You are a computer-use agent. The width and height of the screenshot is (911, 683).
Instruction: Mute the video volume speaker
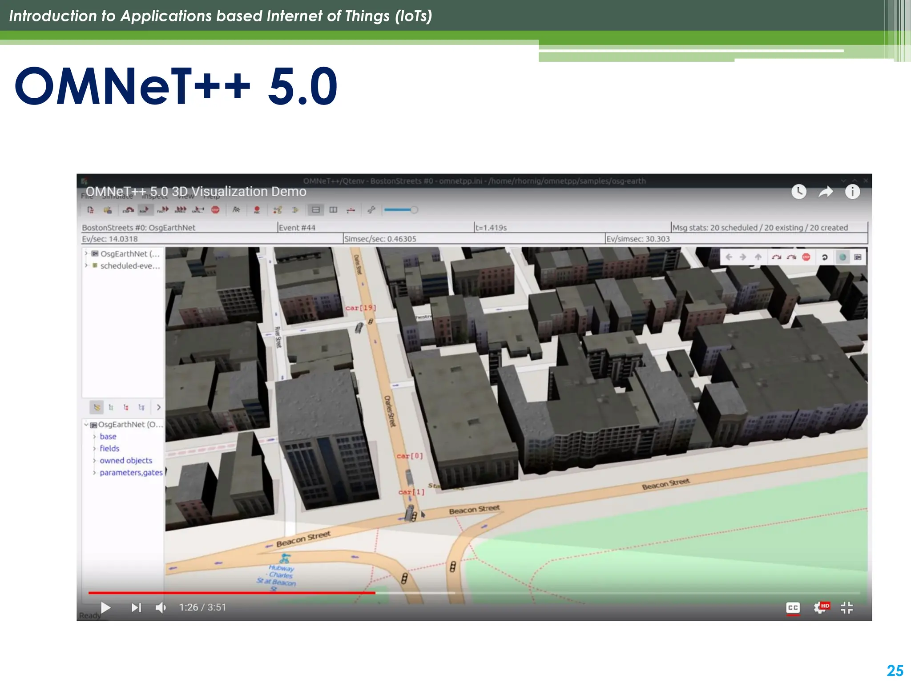pyautogui.click(x=161, y=607)
